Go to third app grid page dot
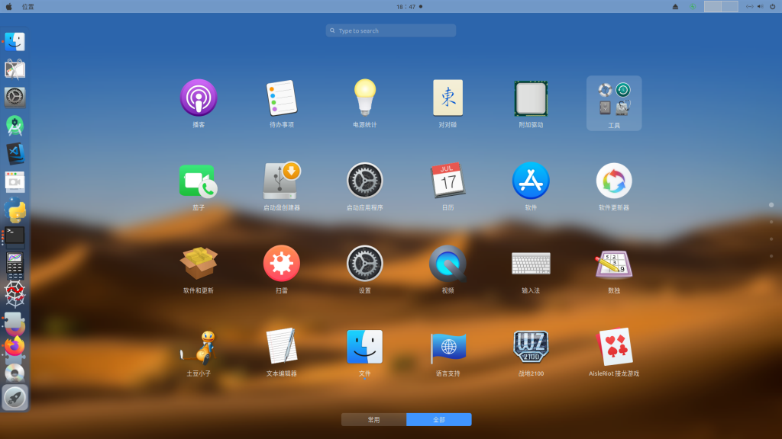The width and height of the screenshot is (782, 439). [771, 239]
